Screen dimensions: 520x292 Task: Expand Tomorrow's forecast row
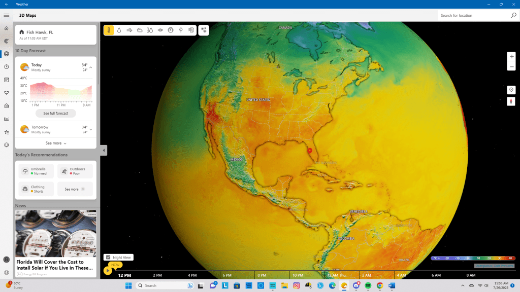[x=91, y=129]
